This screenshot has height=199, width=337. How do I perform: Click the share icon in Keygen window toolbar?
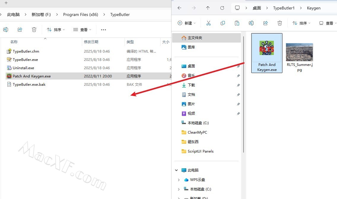(x=266, y=23)
